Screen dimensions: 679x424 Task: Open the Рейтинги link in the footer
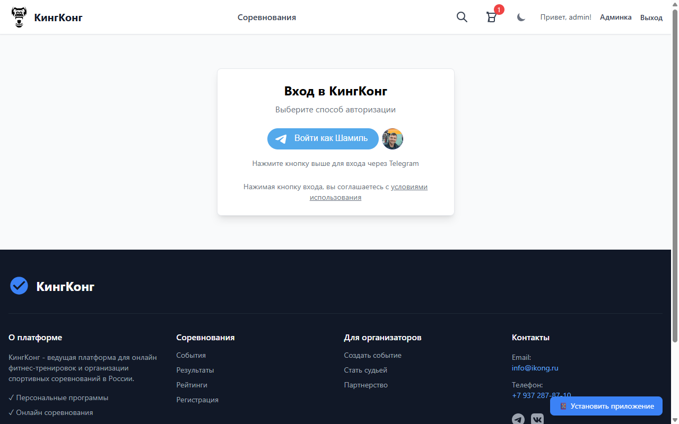point(190,385)
